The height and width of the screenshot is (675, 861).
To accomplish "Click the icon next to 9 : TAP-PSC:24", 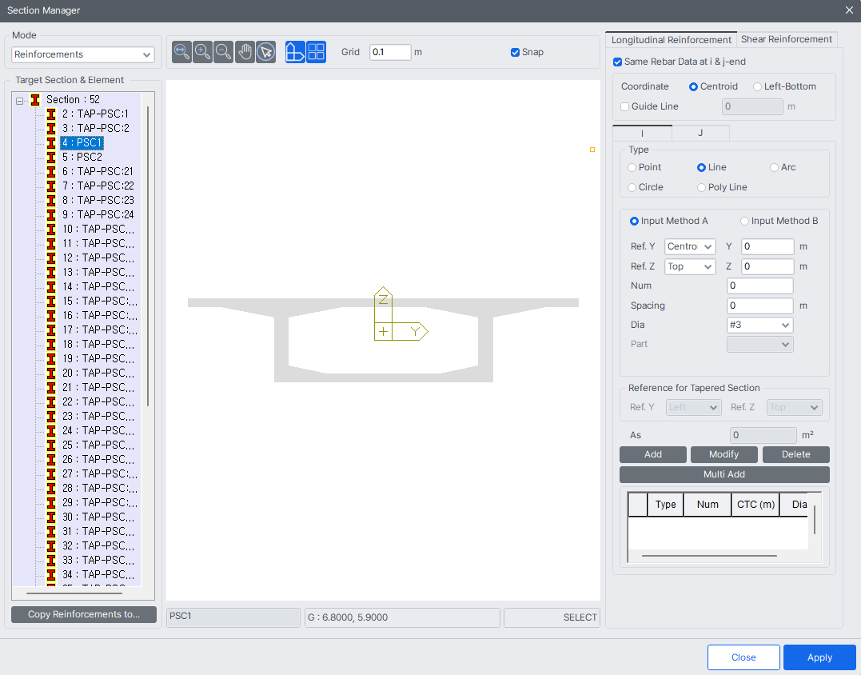I will tap(51, 215).
